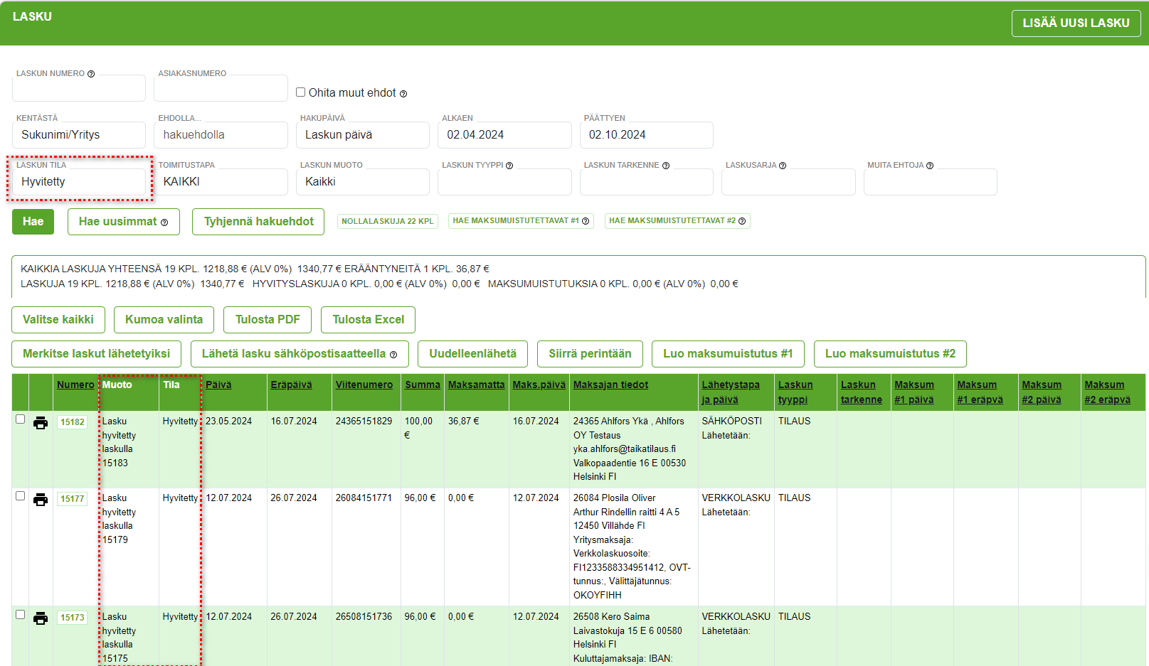This screenshot has height=666, width=1149.
Task: Sort table by Numero column header
Action: point(75,385)
